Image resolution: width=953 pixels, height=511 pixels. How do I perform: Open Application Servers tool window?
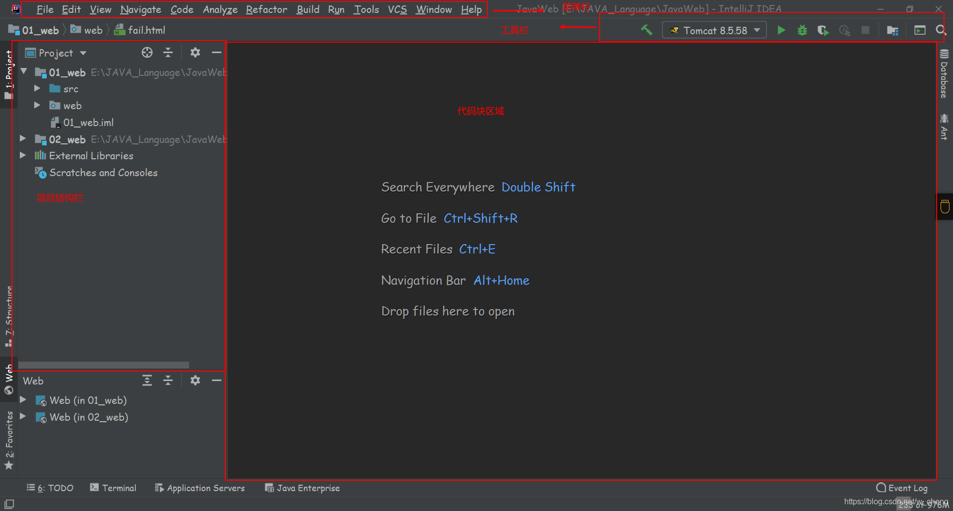tap(200, 488)
